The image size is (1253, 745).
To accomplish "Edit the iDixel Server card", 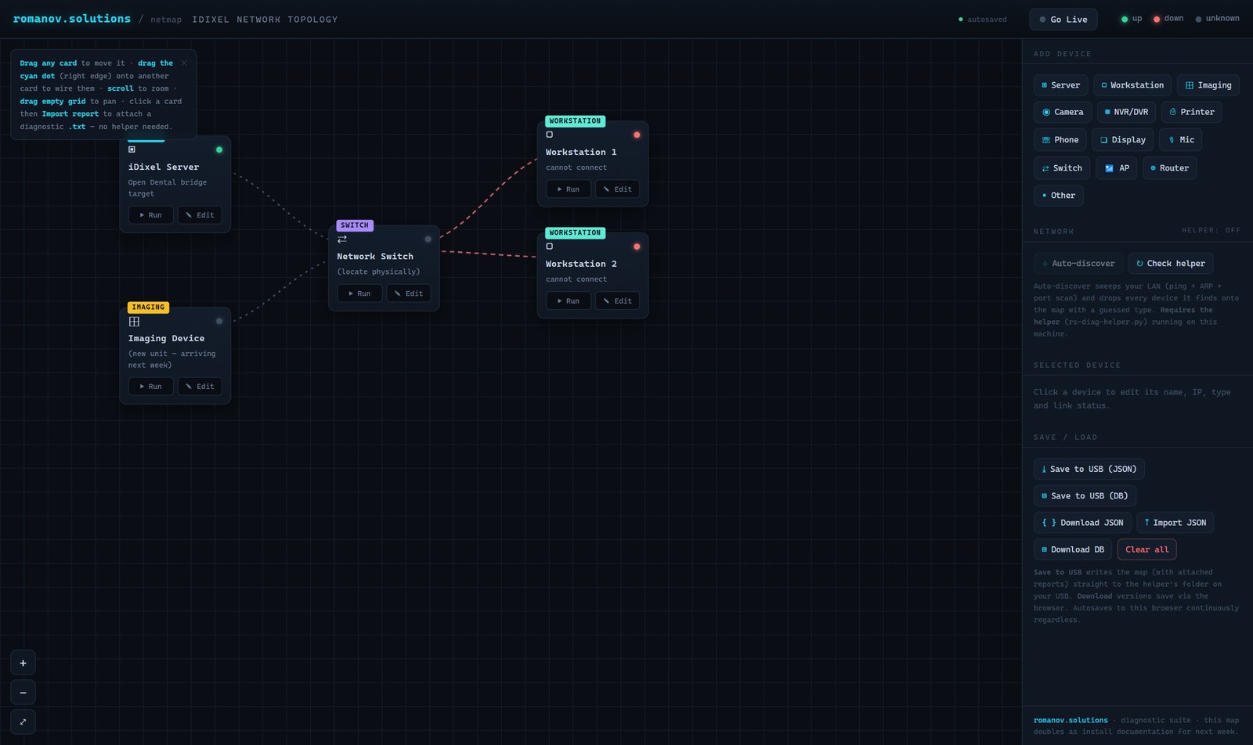I will [200, 215].
